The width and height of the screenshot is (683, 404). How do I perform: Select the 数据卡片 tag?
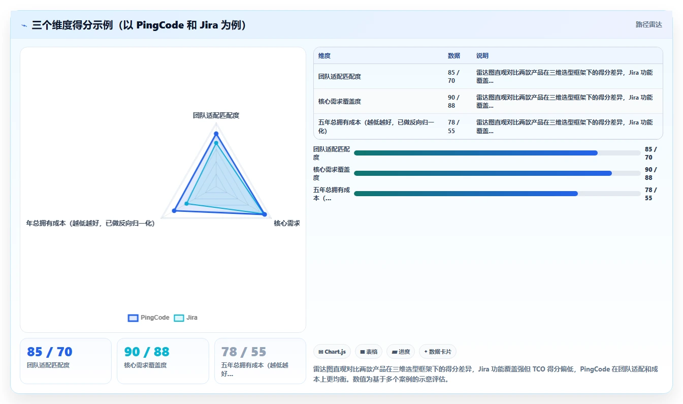438,352
